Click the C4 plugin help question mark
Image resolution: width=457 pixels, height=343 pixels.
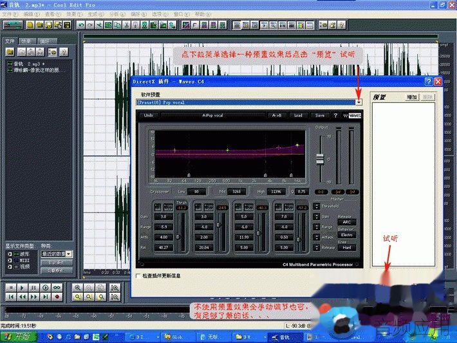(x=335, y=115)
